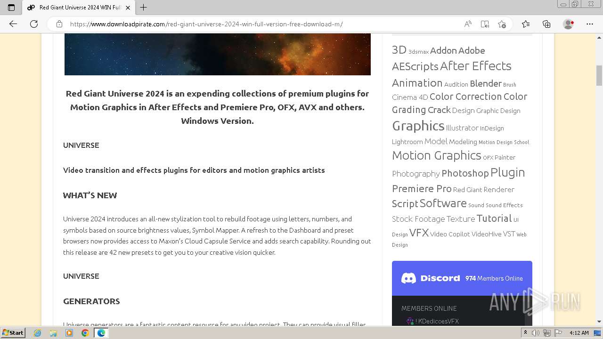Image resolution: width=603 pixels, height=339 pixels.
Task: Open the Motion Graphics tag
Action: (x=437, y=155)
